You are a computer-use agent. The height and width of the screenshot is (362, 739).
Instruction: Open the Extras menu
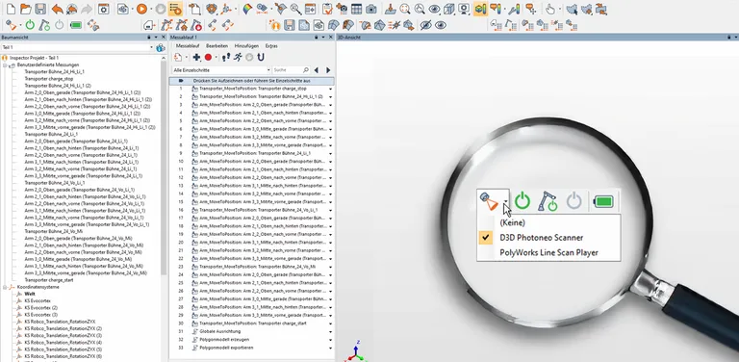271,45
